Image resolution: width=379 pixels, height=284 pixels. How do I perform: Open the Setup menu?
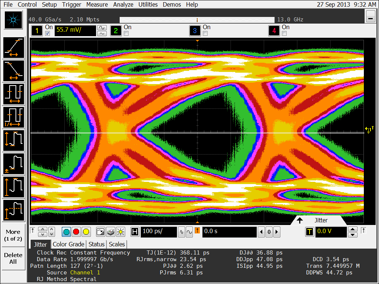49,4
